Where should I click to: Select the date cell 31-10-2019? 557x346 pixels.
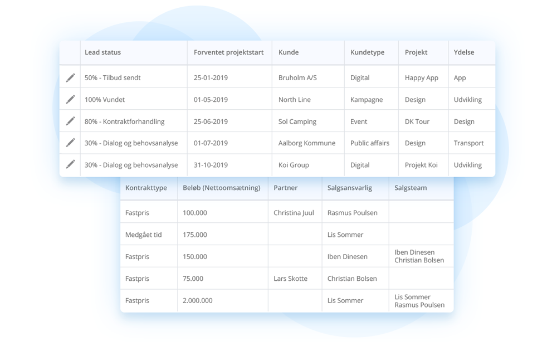pyautogui.click(x=229, y=165)
